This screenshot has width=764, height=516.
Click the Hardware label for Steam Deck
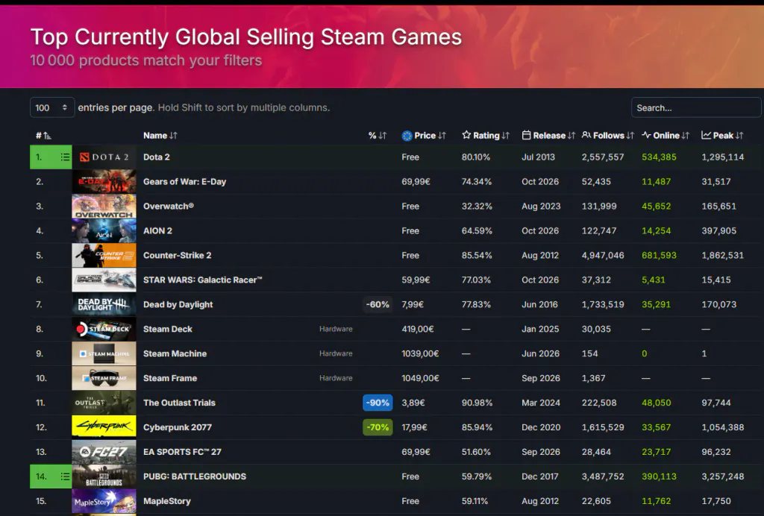pyautogui.click(x=336, y=329)
